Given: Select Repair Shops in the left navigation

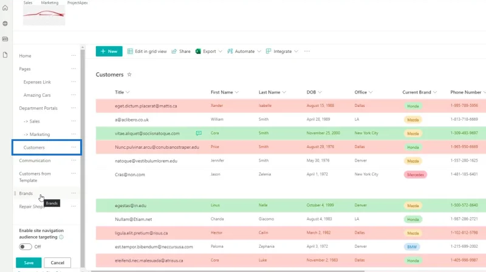Looking at the screenshot, I should click(x=32, y=206).
